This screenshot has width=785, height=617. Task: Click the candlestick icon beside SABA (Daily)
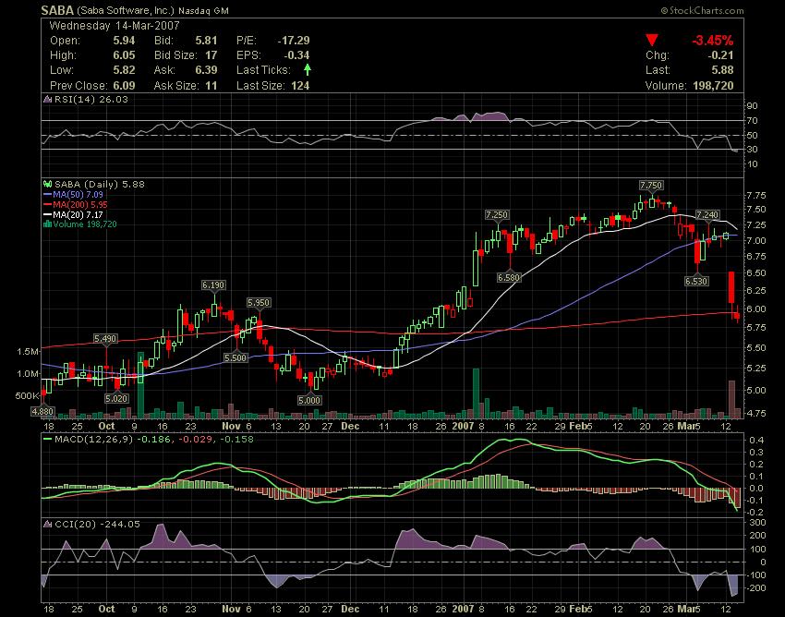click(47, 185)
